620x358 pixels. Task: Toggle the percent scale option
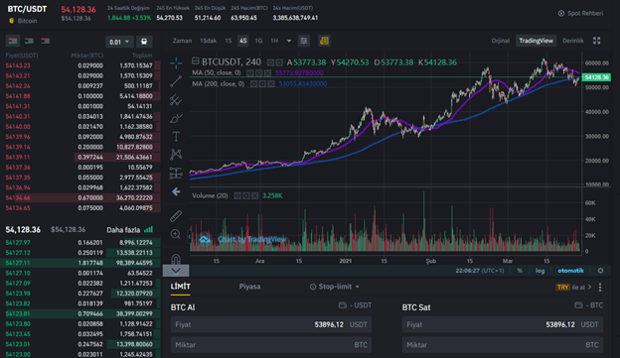pos(520,271)
